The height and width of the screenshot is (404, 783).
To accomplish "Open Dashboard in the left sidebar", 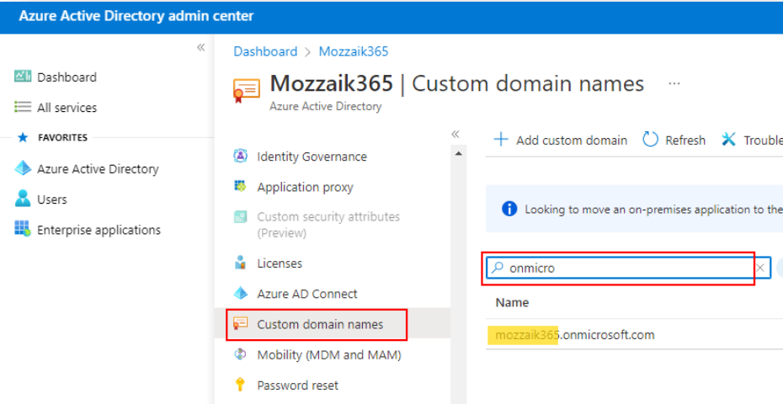I will pyautogui.click(x=67, y=77).
